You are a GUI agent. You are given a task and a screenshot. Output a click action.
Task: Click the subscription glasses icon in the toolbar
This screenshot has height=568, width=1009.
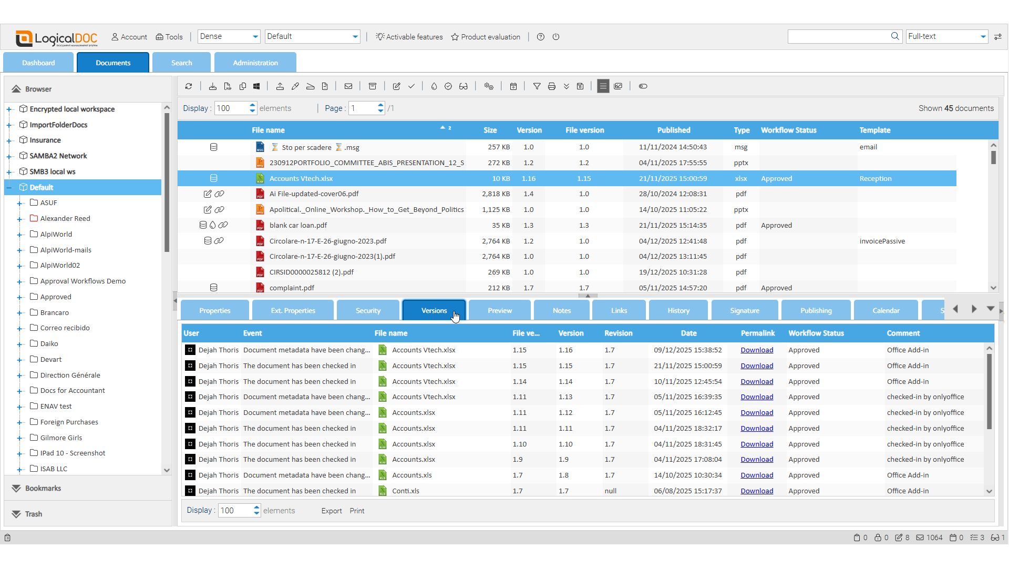coord(463,86)
